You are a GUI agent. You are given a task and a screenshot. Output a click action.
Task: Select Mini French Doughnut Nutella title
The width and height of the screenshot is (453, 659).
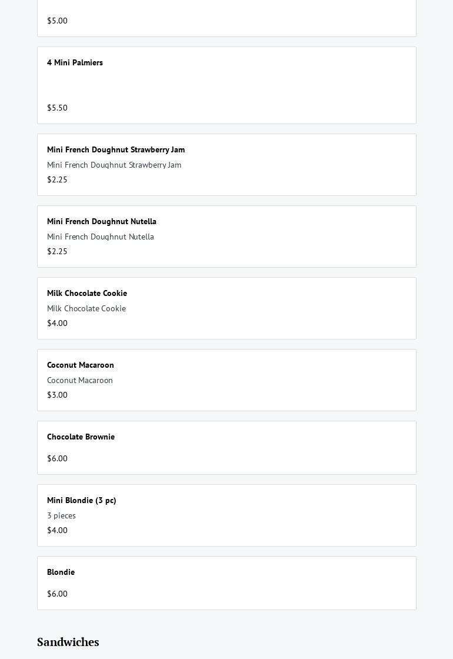pos(102,221)
